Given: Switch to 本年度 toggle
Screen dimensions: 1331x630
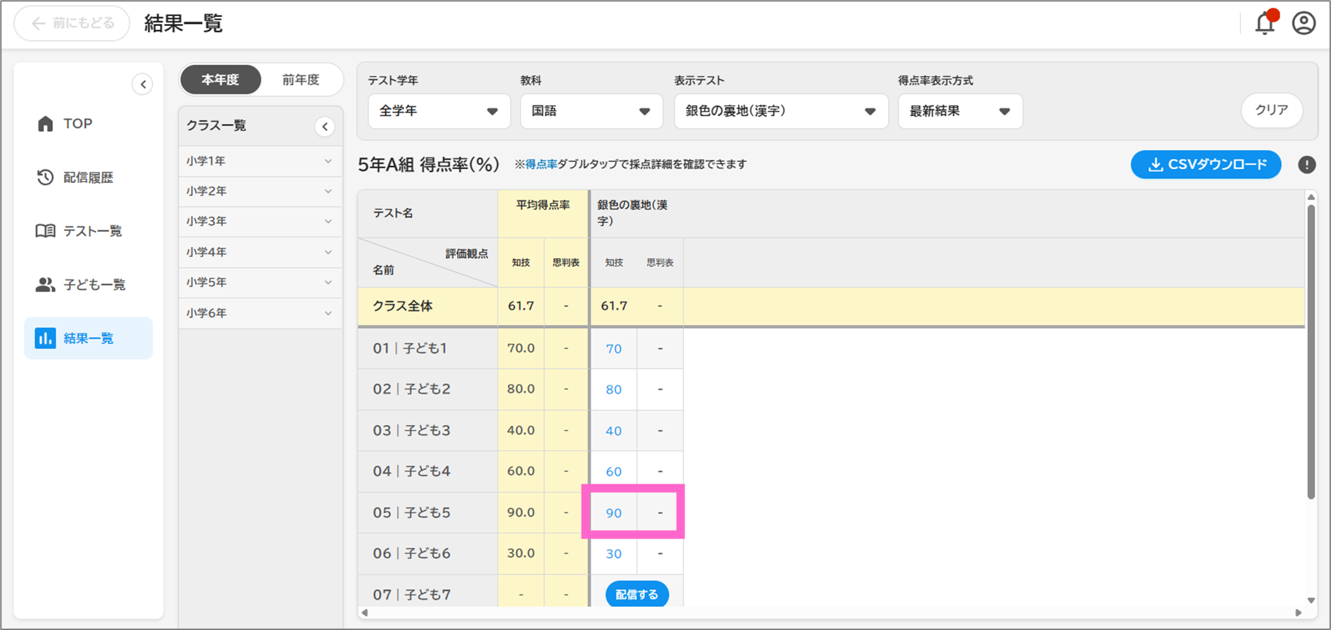Looking at the screenshot, I should [220, 80].
